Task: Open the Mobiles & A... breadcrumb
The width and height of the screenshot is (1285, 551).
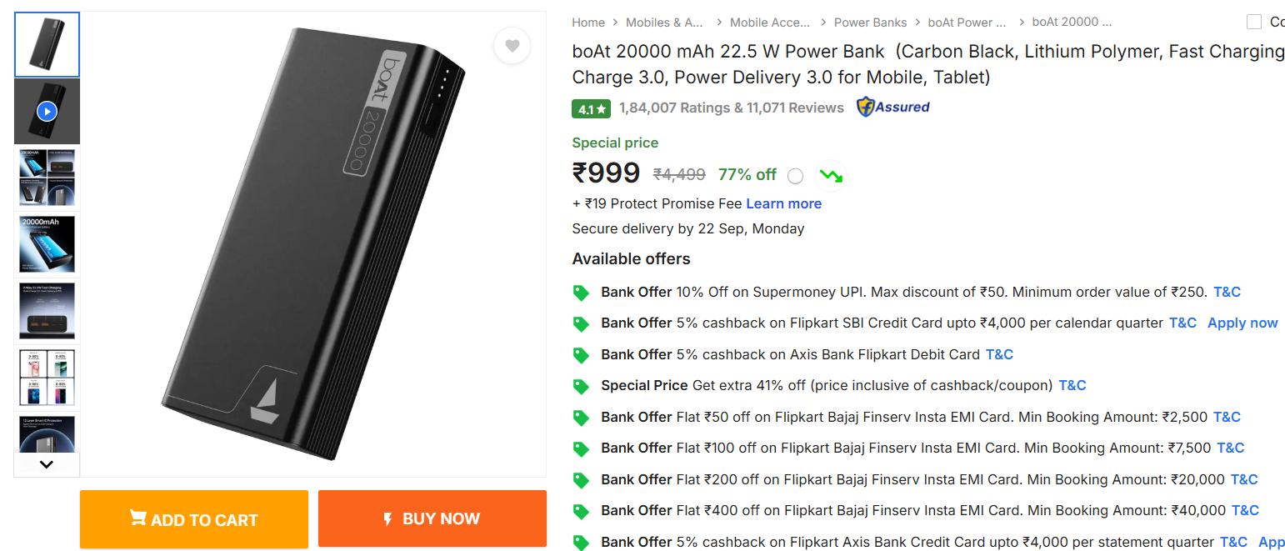Action: click(664, 23)
